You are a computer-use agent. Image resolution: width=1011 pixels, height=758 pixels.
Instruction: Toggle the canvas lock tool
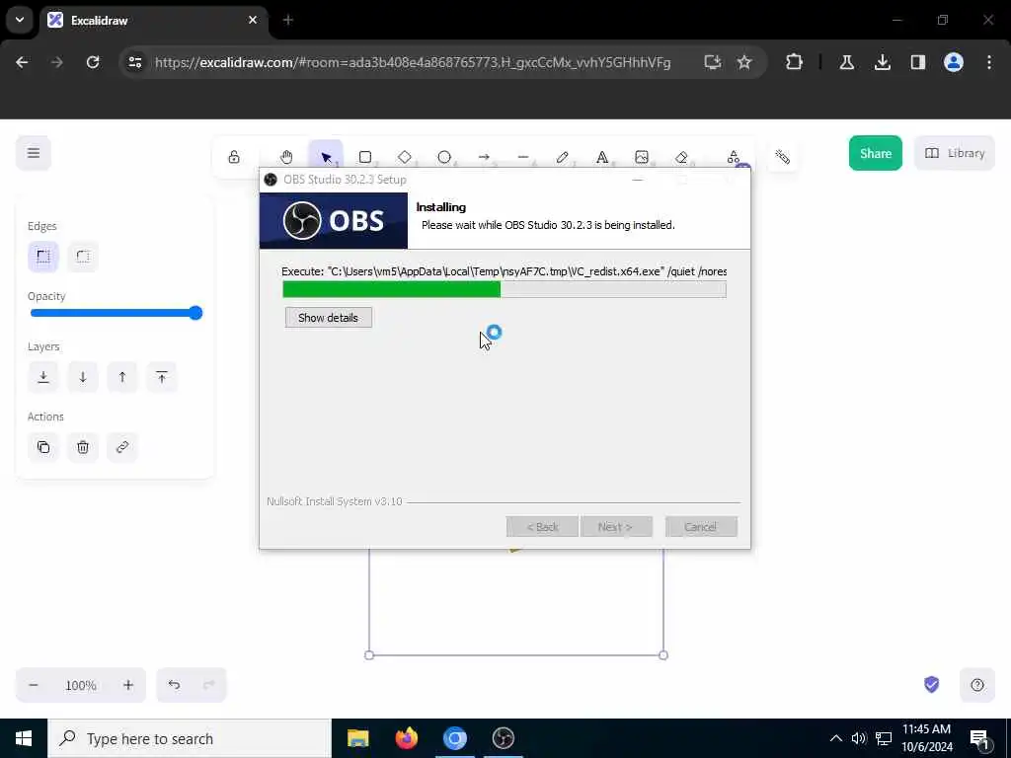[234, 157]
